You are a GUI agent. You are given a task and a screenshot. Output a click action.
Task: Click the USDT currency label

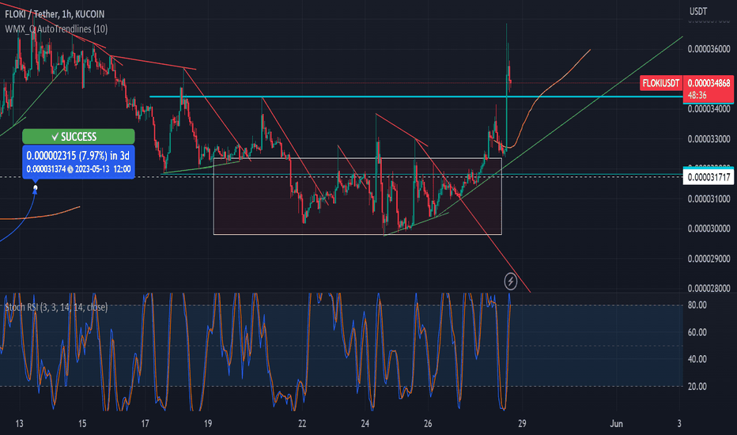pos(698,11)
